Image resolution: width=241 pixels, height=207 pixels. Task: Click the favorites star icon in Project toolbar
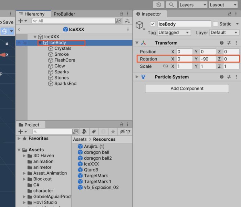tap(113, 132)
